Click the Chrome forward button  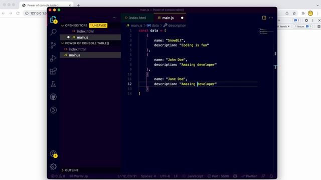[x=11, y=13]
